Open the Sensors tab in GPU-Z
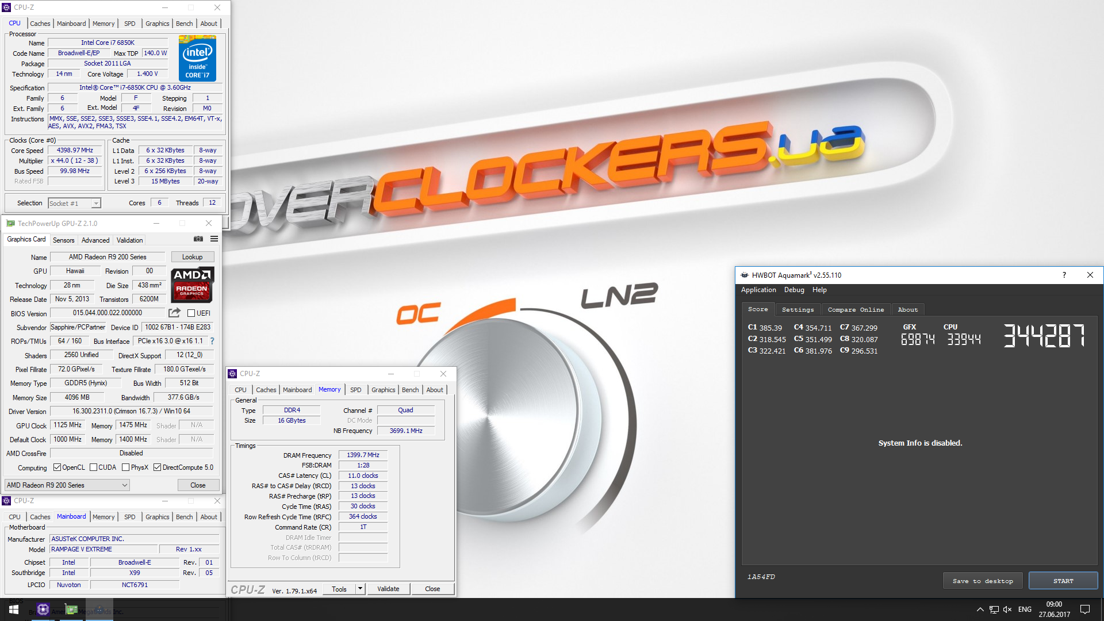The height and width of the screenshot is (621, 1104). (64, 240)
